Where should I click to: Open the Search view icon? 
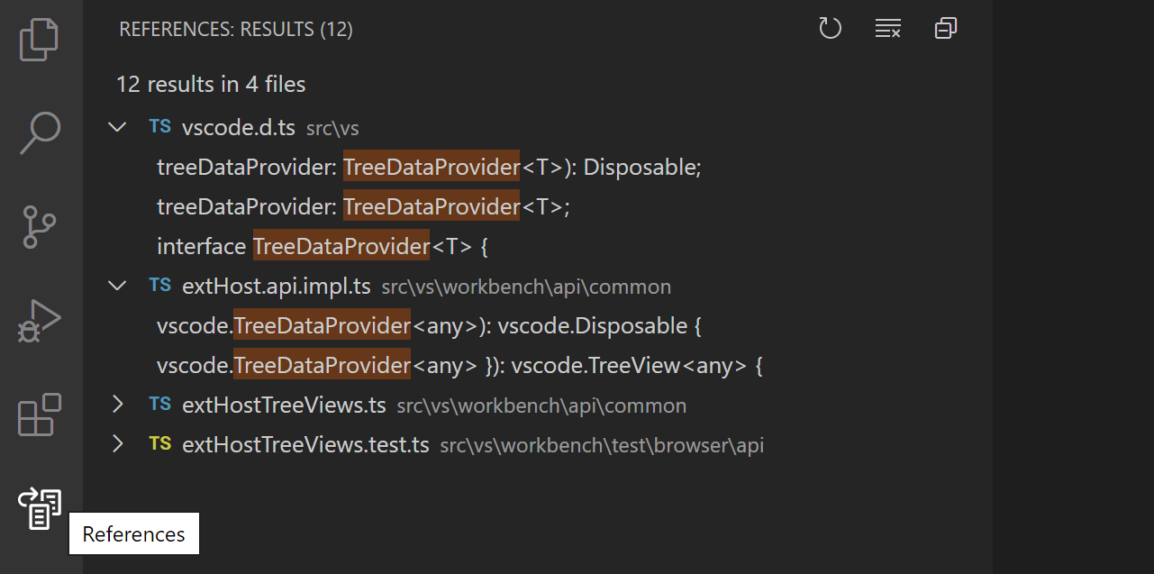point(39,132)
